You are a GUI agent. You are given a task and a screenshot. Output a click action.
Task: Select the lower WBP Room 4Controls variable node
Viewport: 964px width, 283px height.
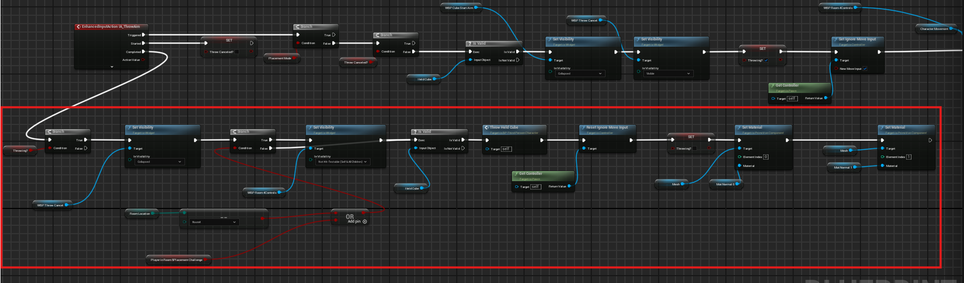click(x=263, y=193)
